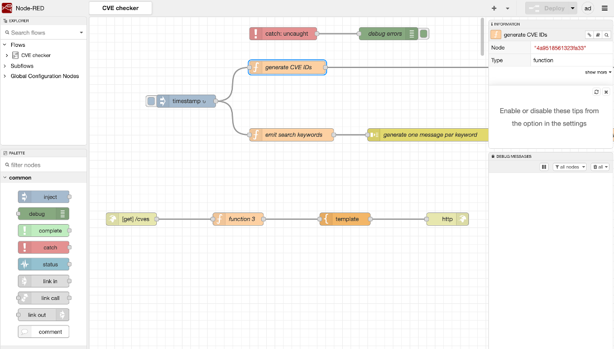The image size is (614, 349).
Task: Pause debug messages output
Action: 544,167
